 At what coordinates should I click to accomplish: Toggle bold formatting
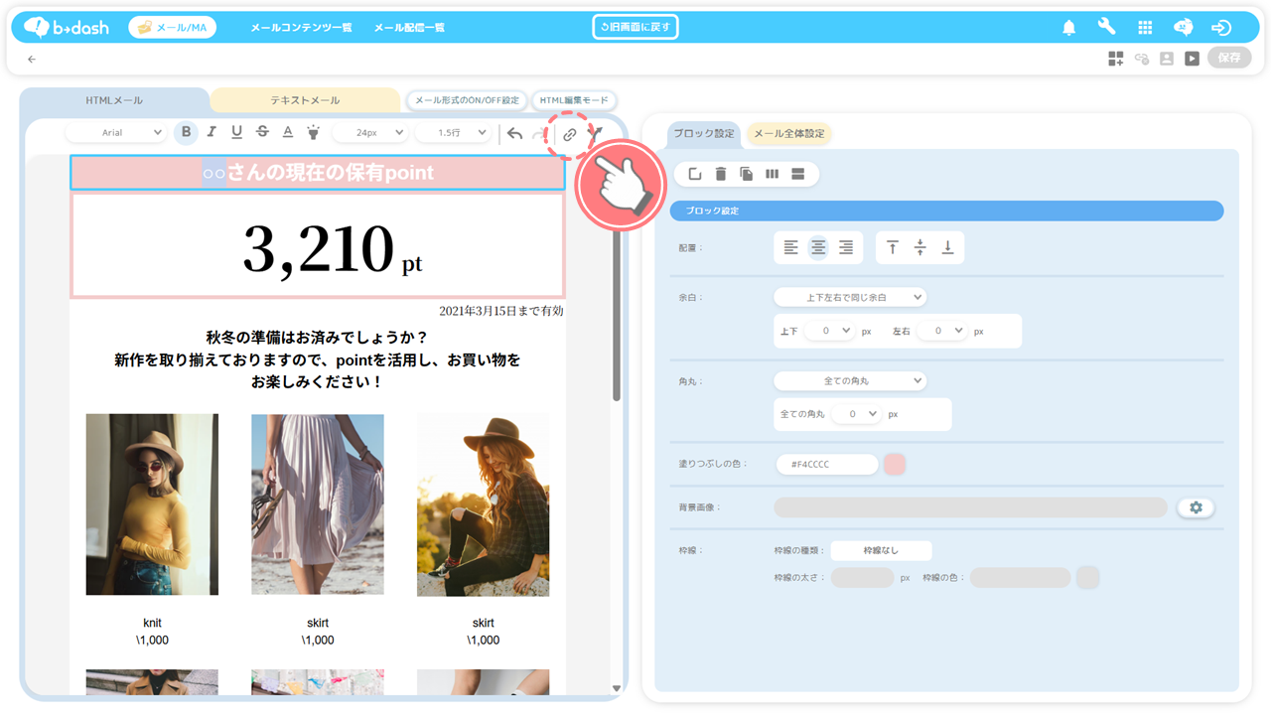[186, 132]
